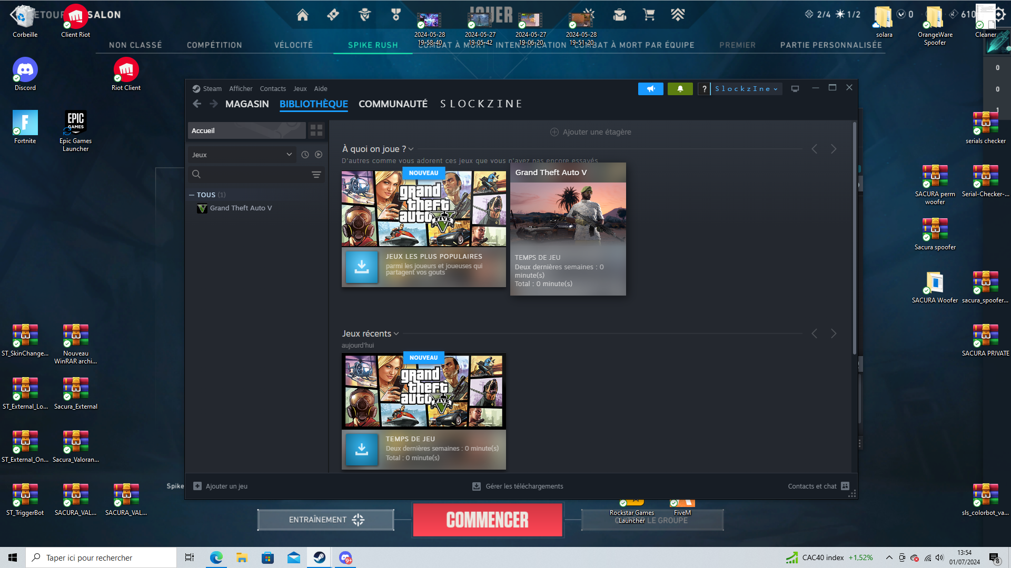Select Epic Games Launcher desktop shortcut
The width and height of the screenshot is (1011, 568).
[x=76, y=131]
